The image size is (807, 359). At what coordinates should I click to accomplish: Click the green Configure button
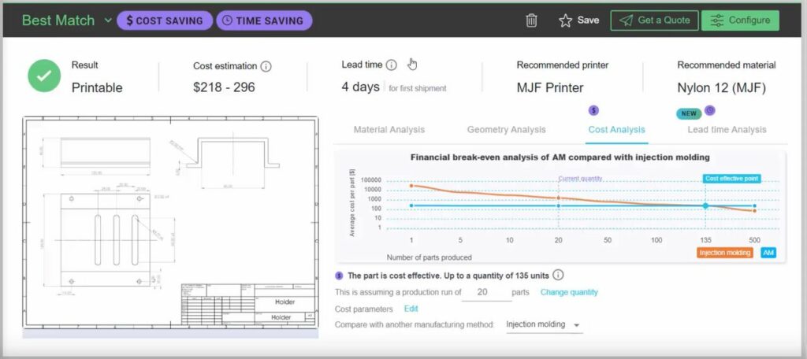(740, 20)
